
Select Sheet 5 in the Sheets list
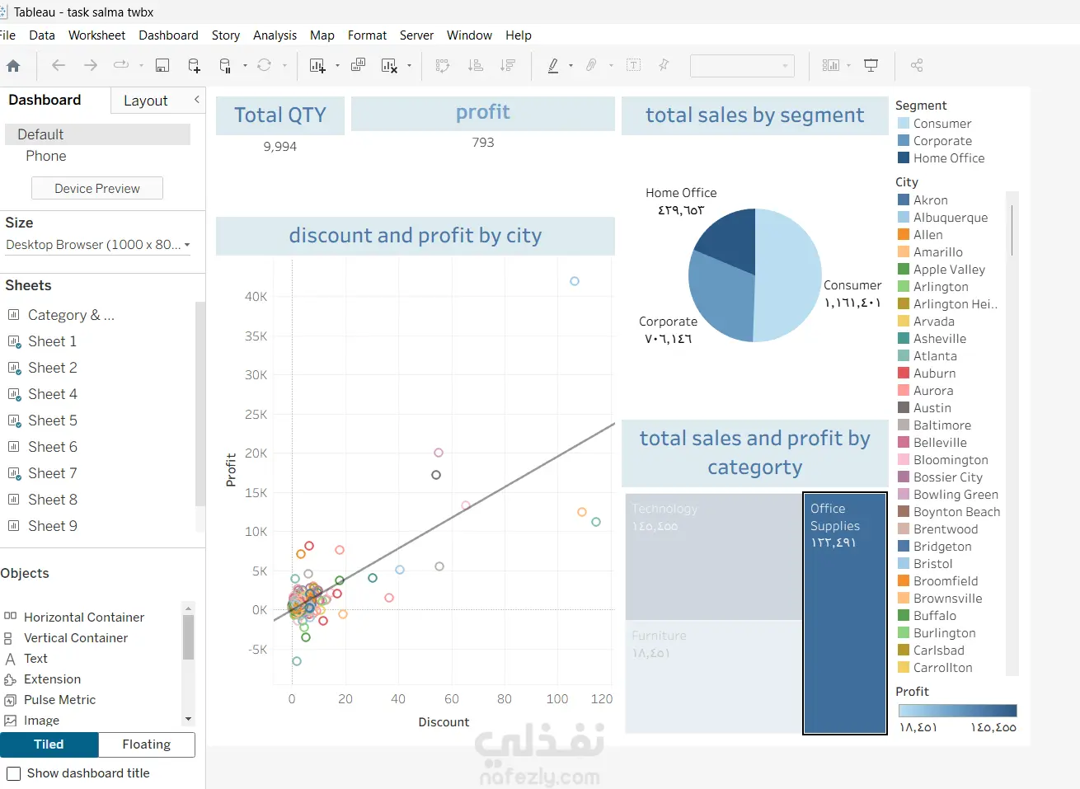[53, 420]
